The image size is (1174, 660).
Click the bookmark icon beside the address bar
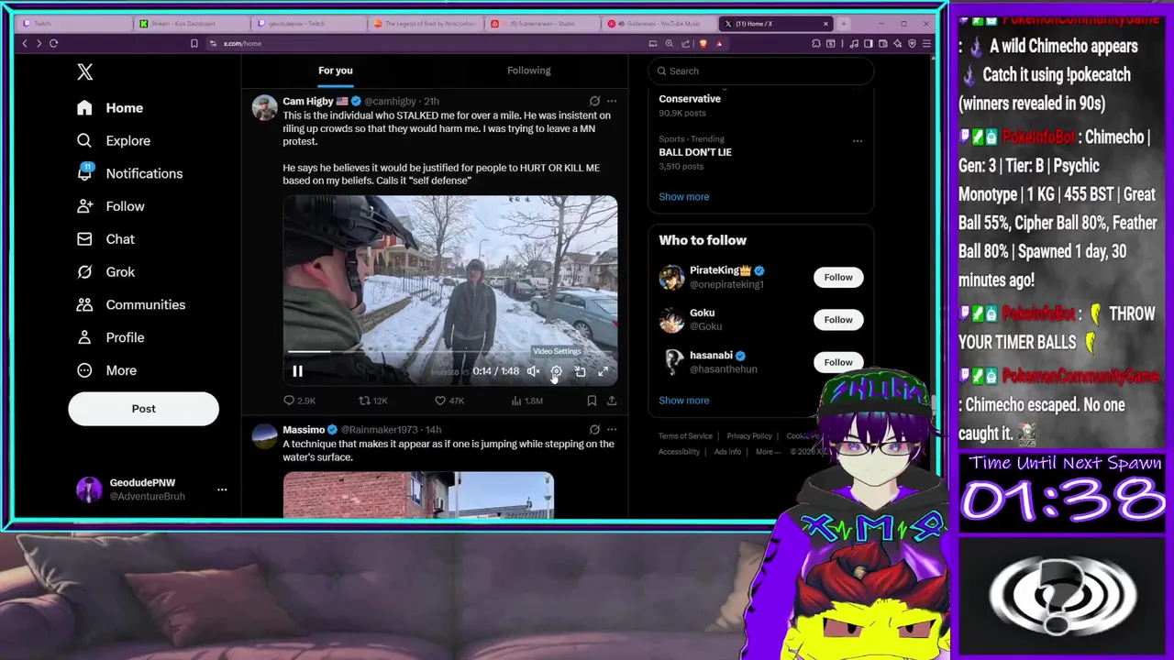pos(194,43)
